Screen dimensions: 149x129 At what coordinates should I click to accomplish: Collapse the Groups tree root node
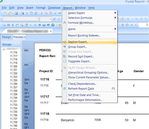pyautogui.click(x=4, y=49)
